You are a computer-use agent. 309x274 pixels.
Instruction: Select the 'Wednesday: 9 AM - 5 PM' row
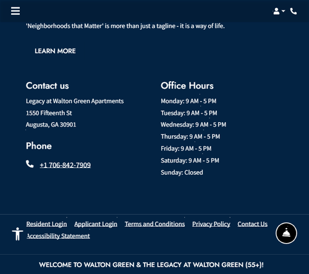tap(193, 125)
